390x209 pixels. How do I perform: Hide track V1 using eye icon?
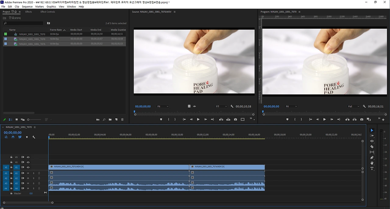28,167
